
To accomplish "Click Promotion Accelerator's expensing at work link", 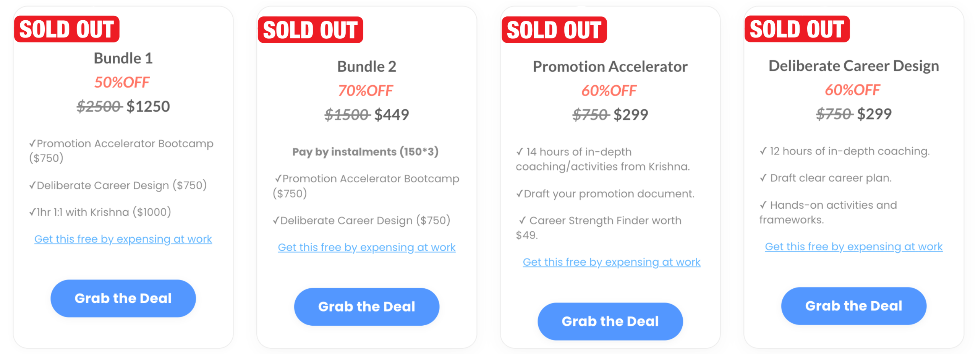I will [611, 262].
